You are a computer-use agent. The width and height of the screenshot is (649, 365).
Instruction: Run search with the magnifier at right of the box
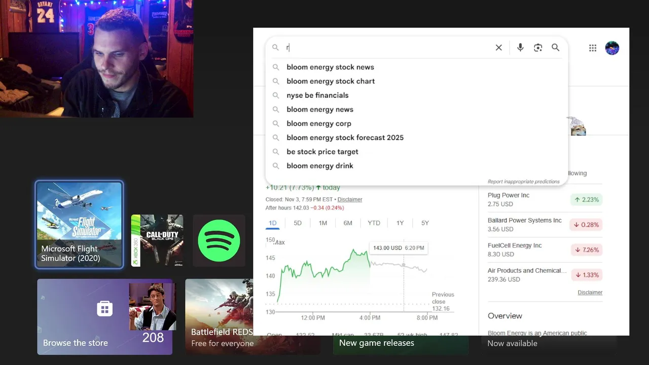556,47
